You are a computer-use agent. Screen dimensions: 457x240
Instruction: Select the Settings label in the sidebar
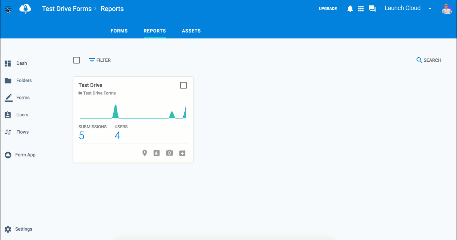24,229
